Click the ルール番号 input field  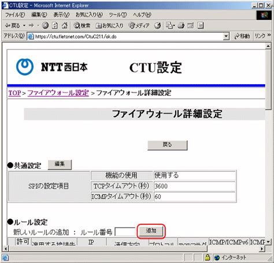(x=125, y=232)
